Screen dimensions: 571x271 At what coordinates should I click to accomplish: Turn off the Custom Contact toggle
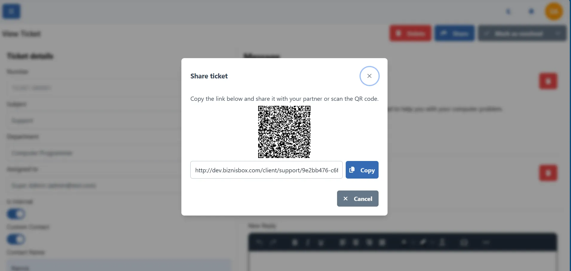tap(16, 239)
